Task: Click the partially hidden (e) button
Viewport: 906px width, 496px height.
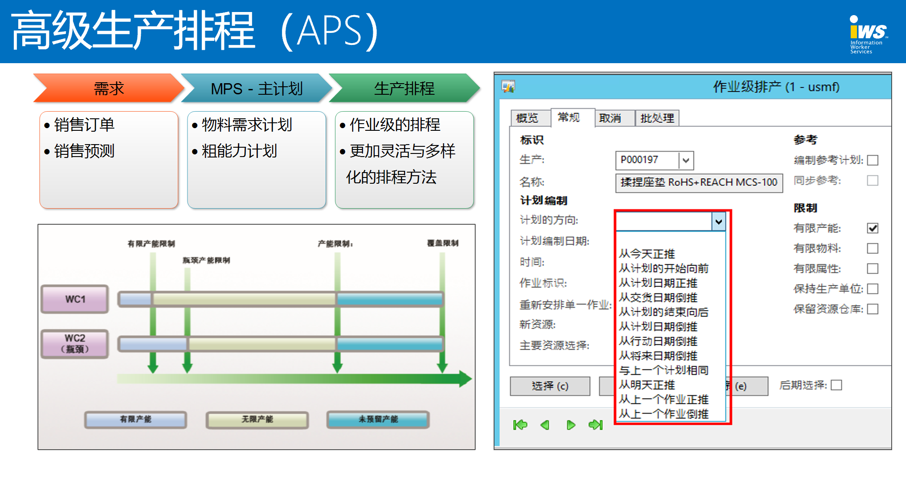Action: 747,386
